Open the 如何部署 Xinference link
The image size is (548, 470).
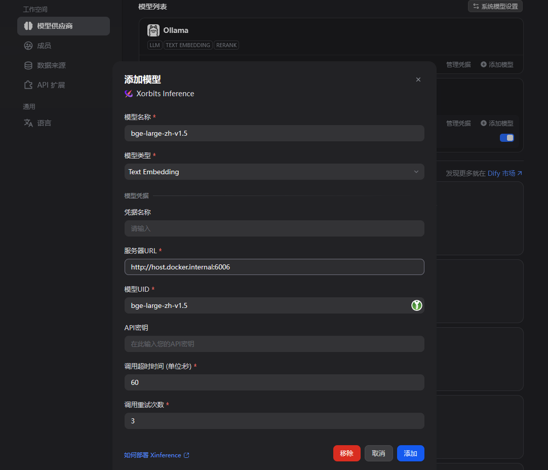[x=156, y=455]
